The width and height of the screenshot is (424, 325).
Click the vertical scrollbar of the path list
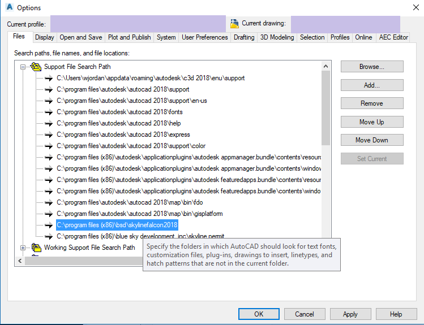point(326,107)
